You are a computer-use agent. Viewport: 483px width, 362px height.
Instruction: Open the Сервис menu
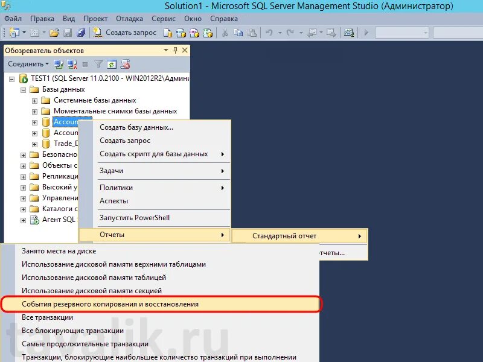click(164, 19)
